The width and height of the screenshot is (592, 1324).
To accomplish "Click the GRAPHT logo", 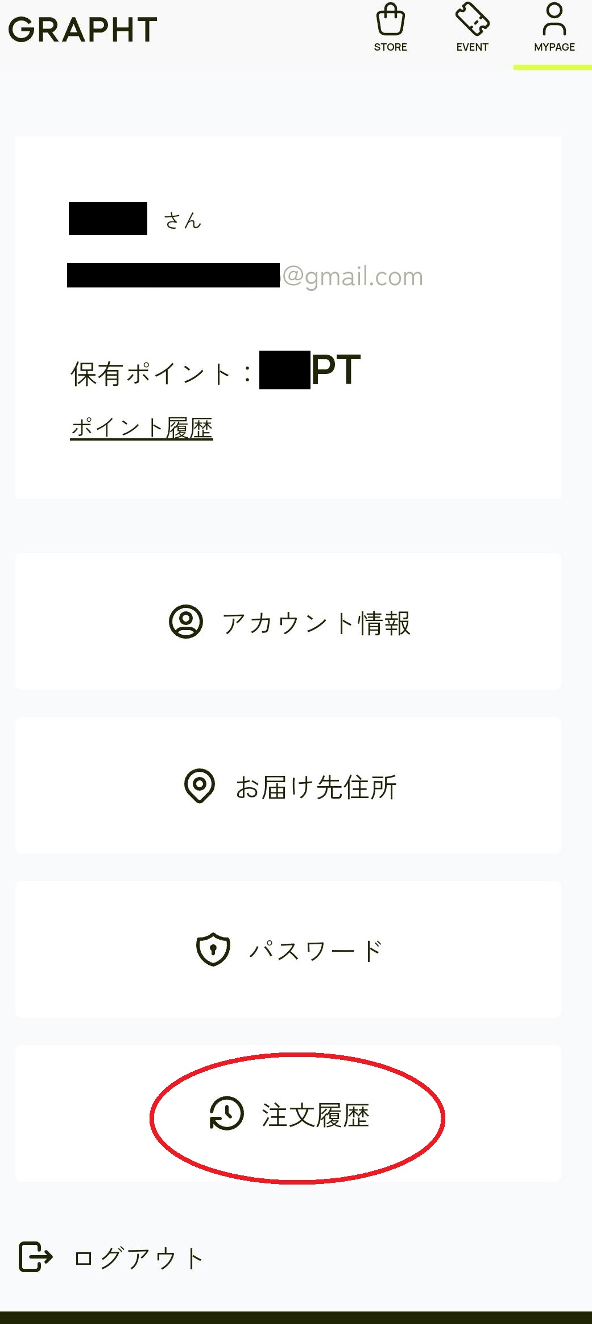I will [x=83, y=30].
